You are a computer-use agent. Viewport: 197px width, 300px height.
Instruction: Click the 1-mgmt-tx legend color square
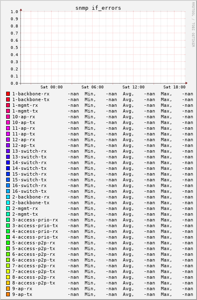pos(8,111)
